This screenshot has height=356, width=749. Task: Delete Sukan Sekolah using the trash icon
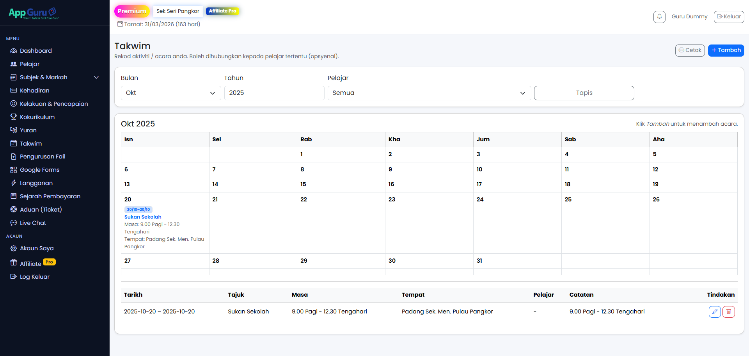(728, 311)
